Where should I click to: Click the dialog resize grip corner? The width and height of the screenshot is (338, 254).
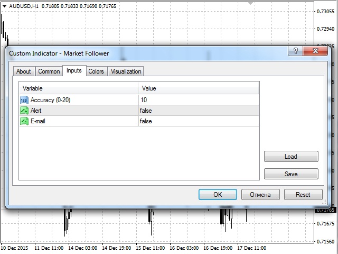pos(324,202)
